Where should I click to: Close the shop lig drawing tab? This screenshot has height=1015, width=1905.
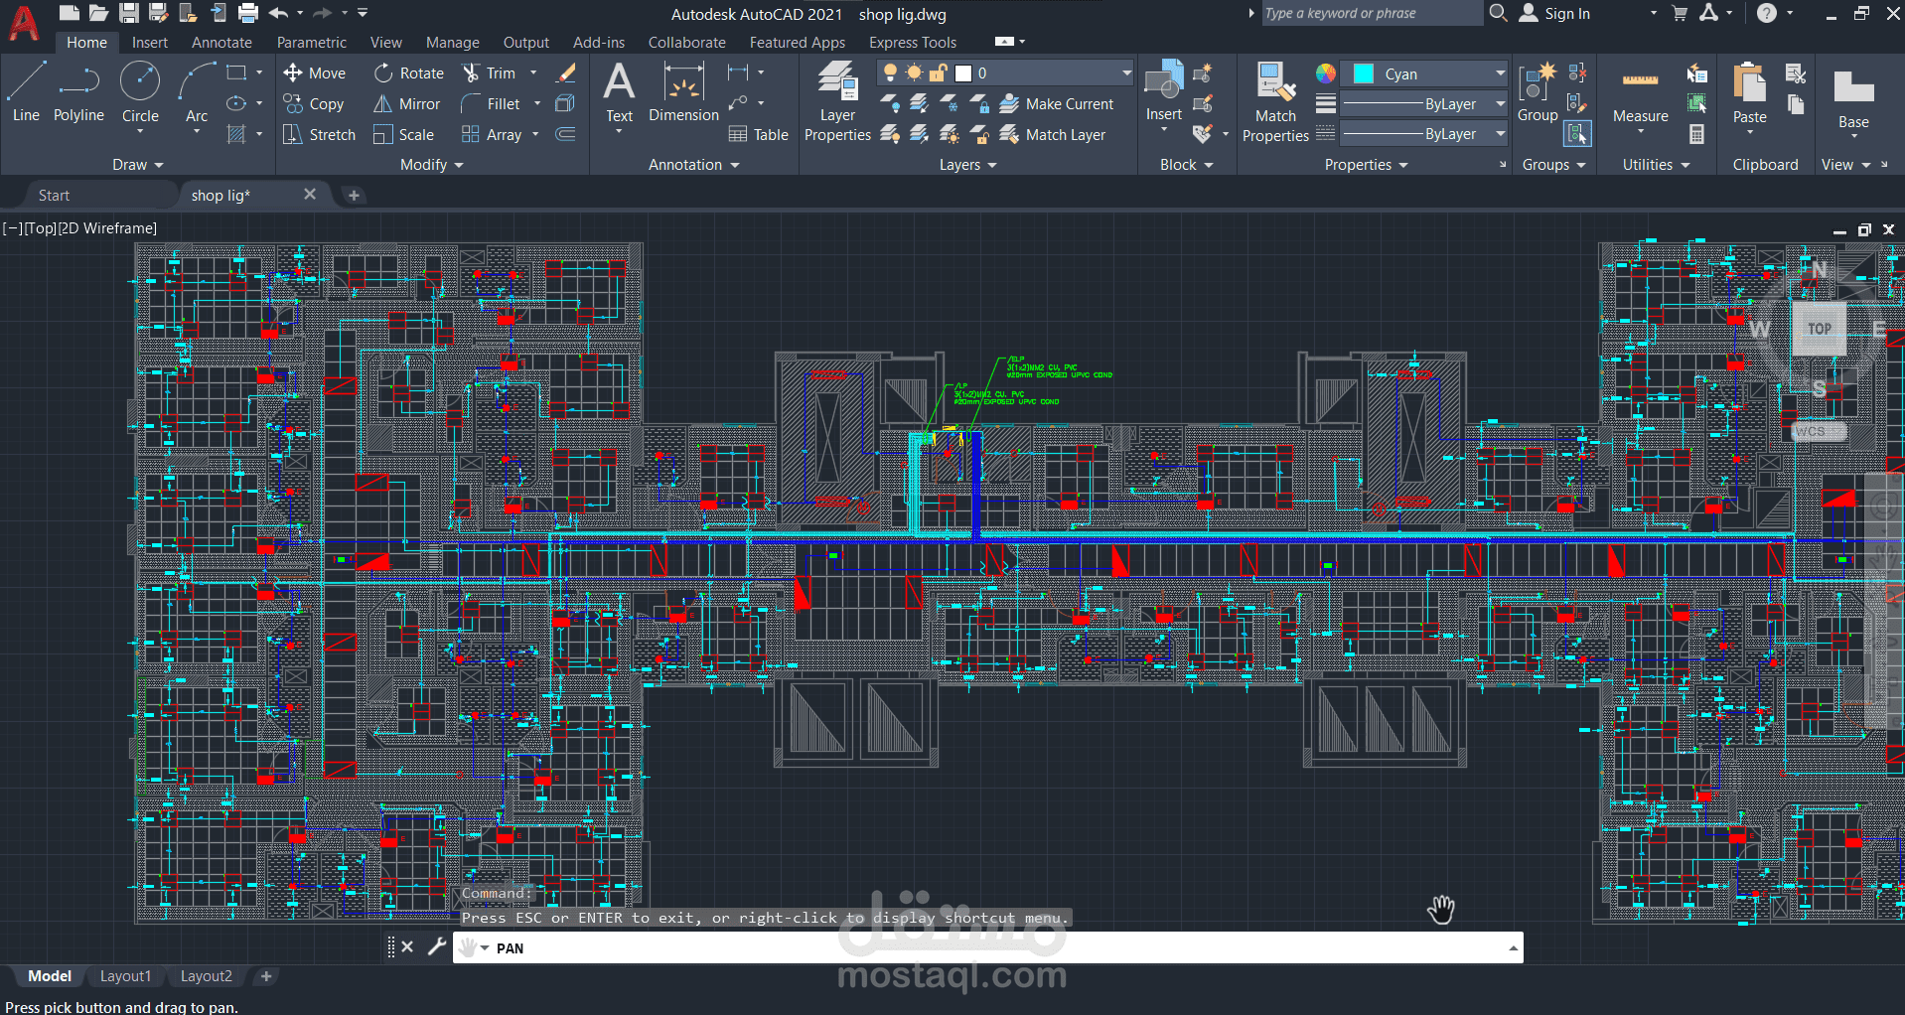click(310, 195)
